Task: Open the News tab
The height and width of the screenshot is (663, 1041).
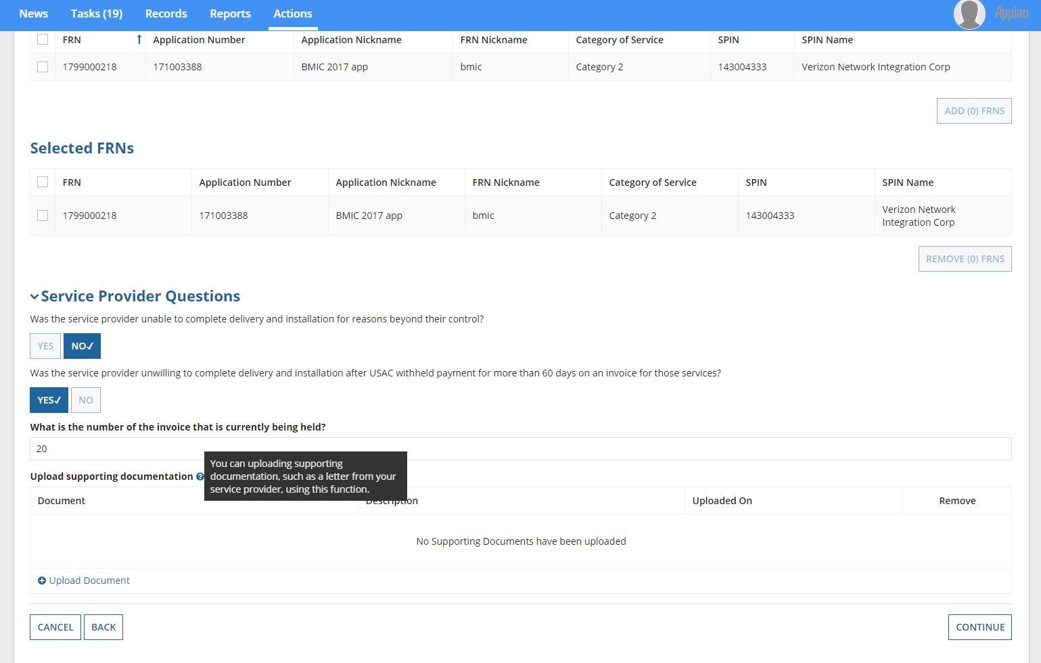Action: pos(34,14)
